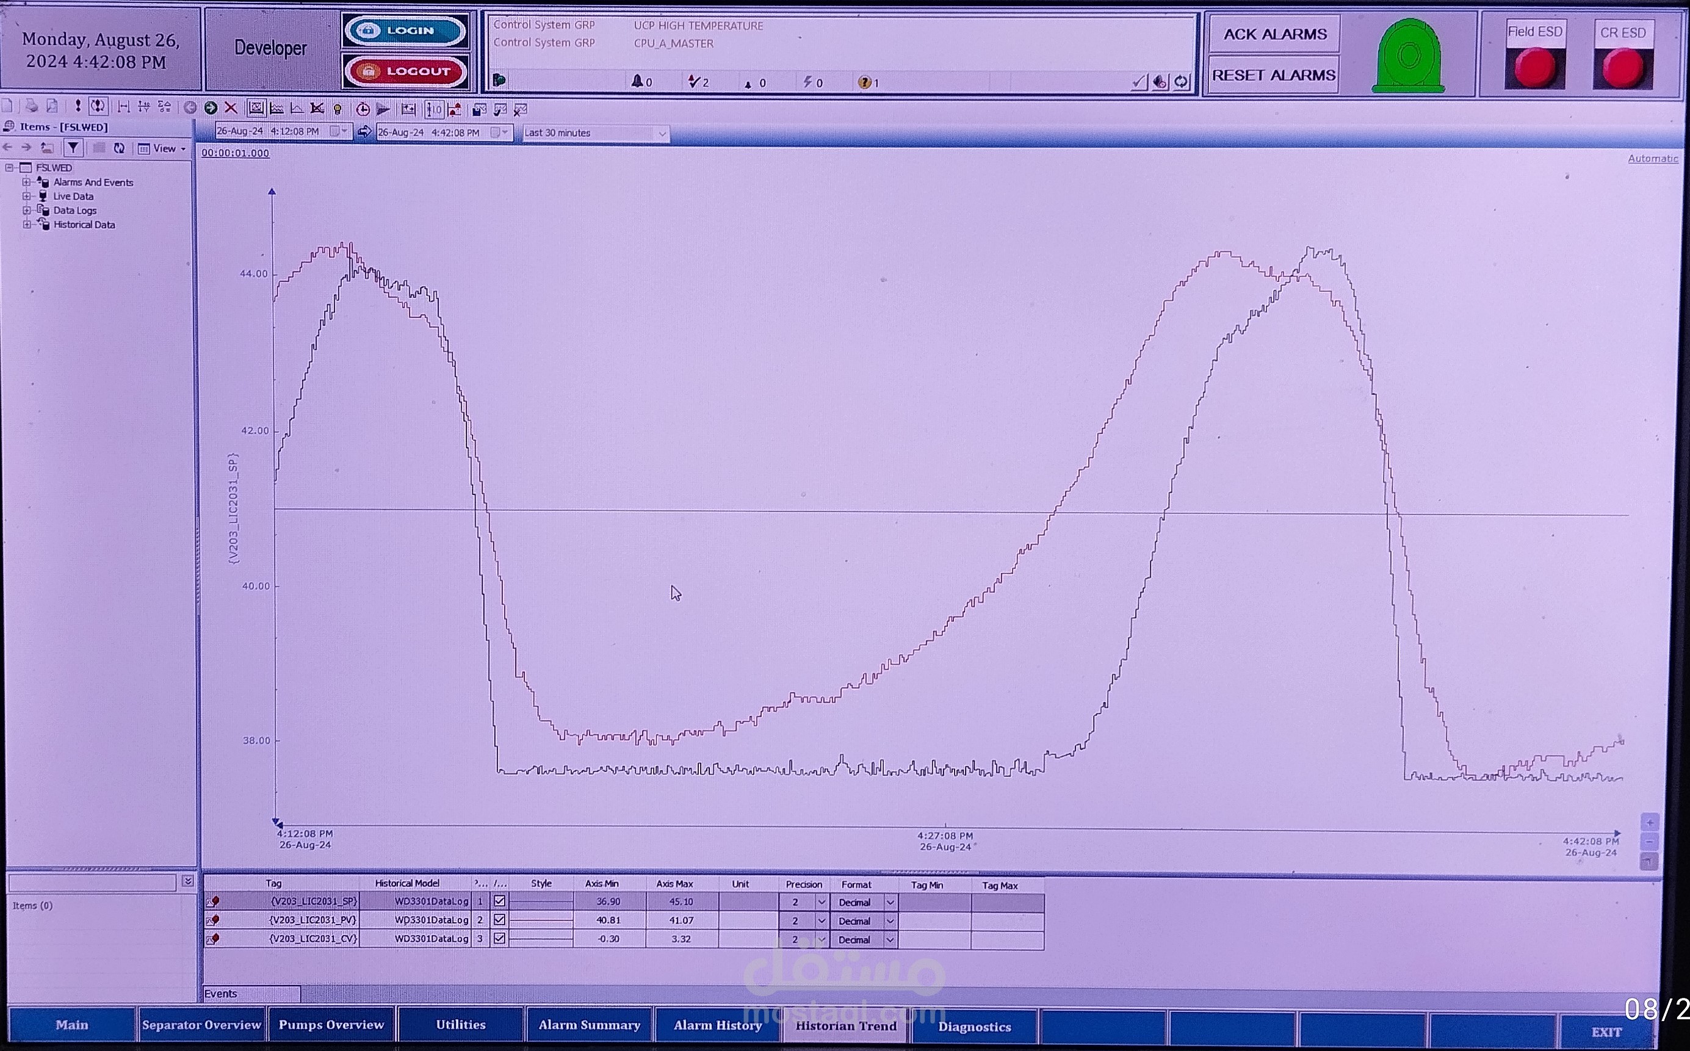Click the filter funnel icon in Items panel
The height and width of the screenshot is (1051, 1690).
coord(73,148)
